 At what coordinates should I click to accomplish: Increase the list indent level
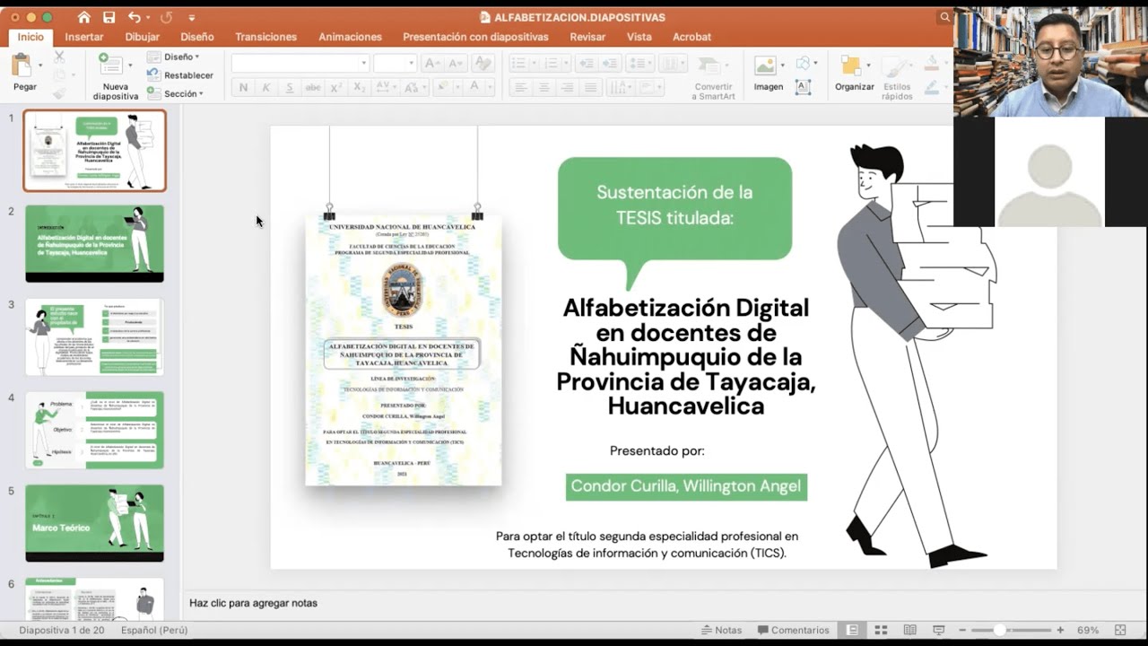610,63
